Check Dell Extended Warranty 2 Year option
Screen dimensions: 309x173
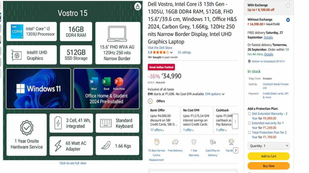pyautogui.click(x=249, y=114)
